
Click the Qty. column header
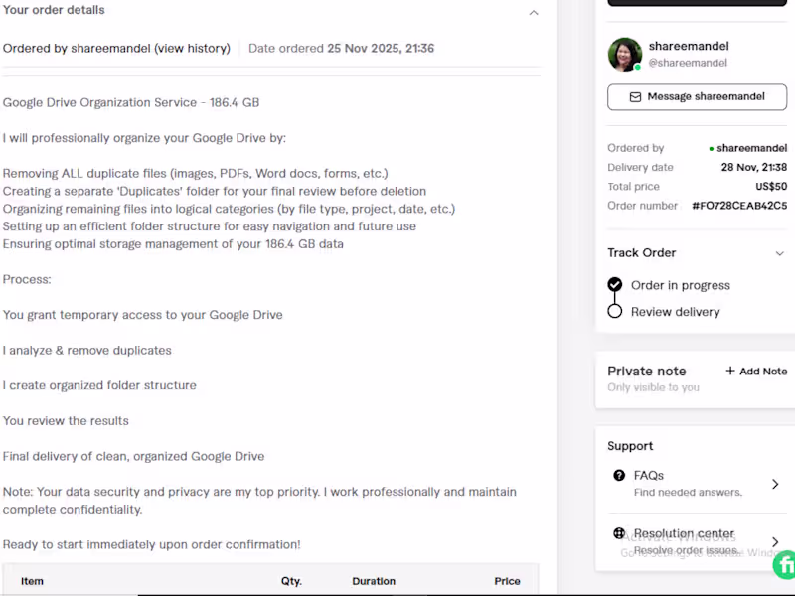tap(291, 581)
